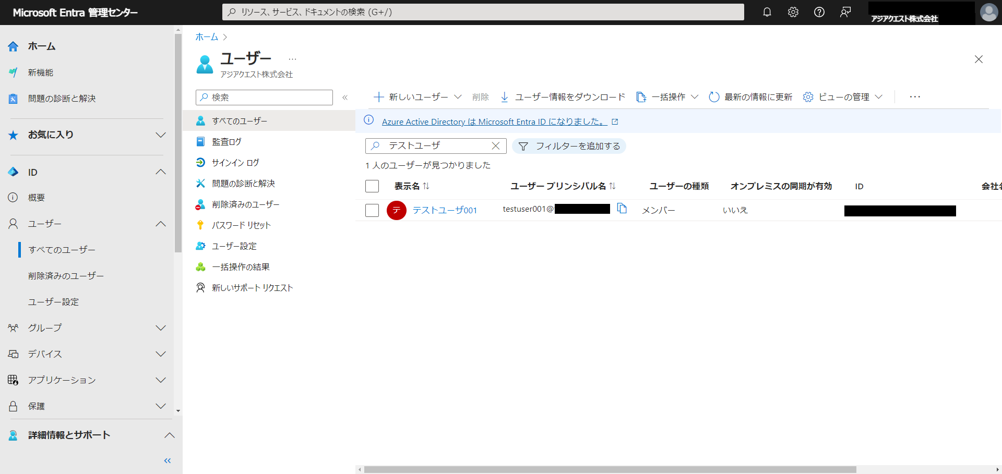Image resolution: width=1002 pixels, height=474 pixels.
Task: Open the ユーザー title ellipsis menu
Action: coord(292,59)
